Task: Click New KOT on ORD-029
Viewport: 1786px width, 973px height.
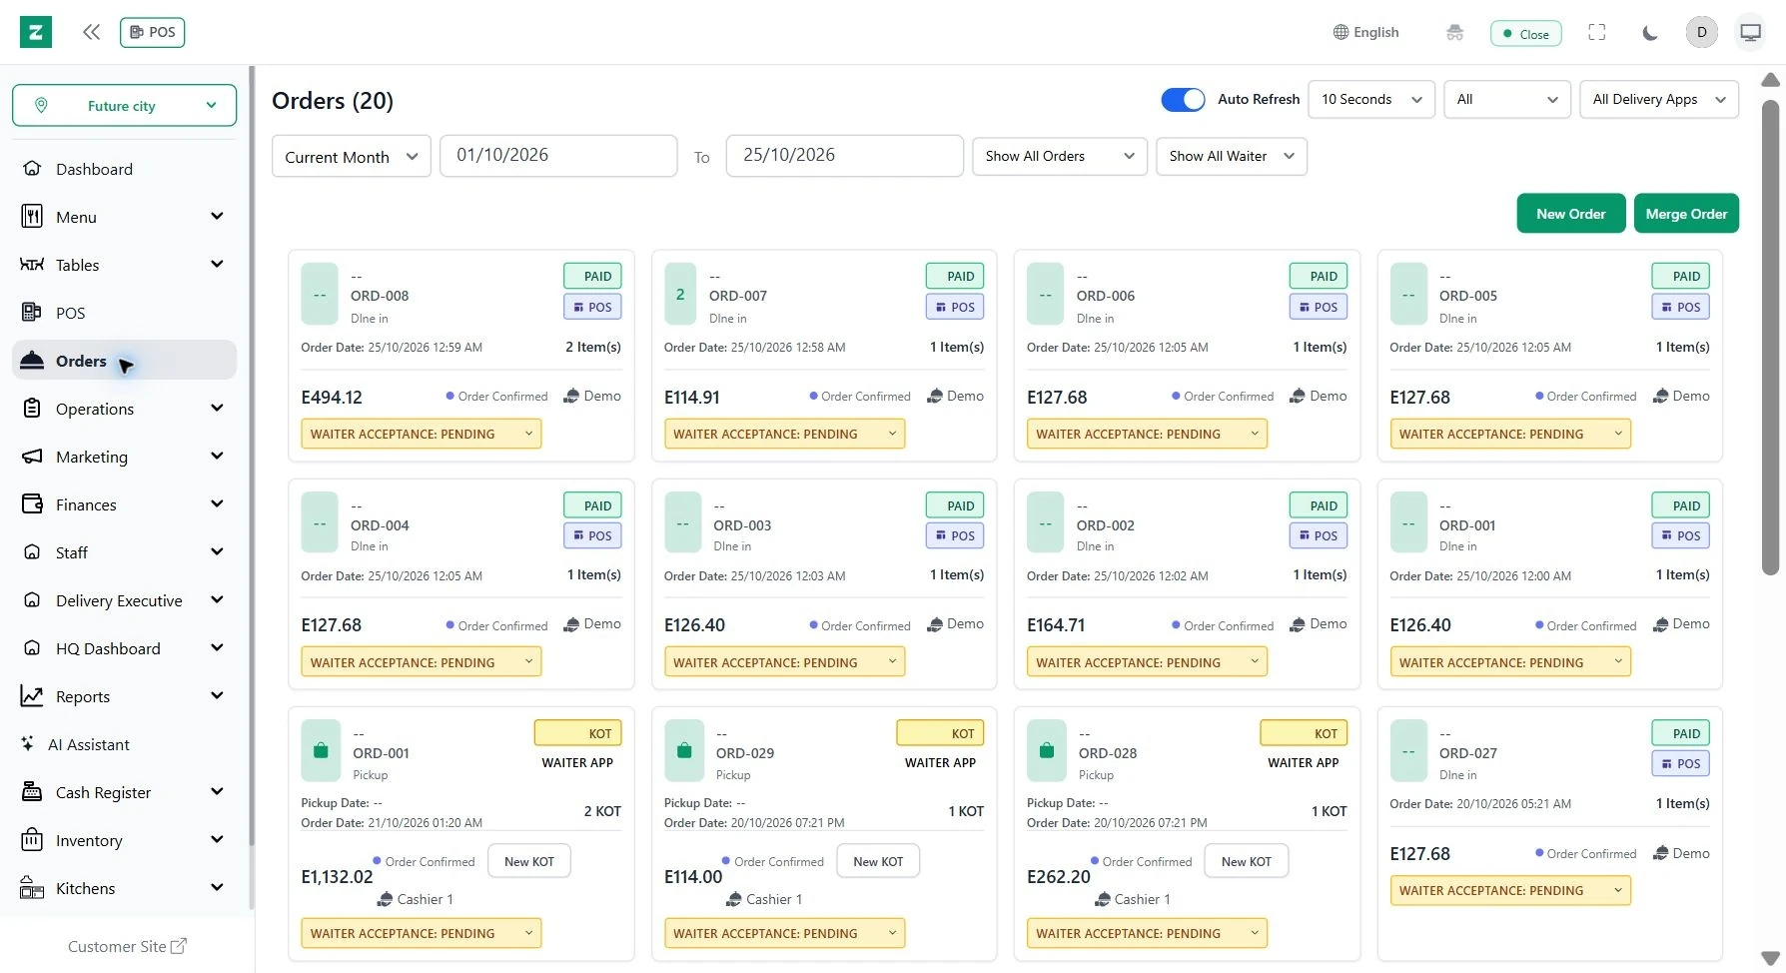Action: (878, 861)
